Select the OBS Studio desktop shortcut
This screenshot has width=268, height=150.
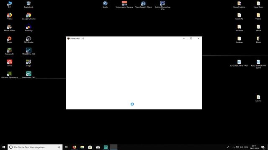click(x=28, y=40)
